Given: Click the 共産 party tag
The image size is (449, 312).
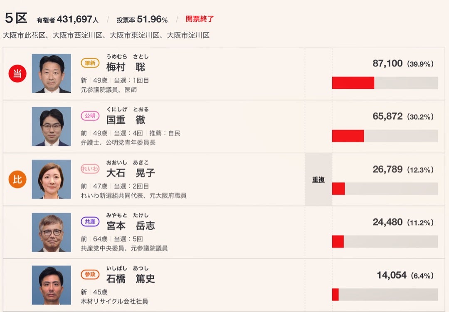Looking at the screenshot, I should tap(90, 222).
